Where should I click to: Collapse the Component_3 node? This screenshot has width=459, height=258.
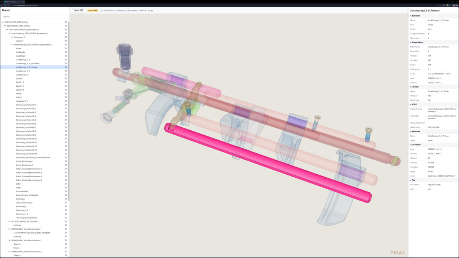[x=11, y=37]
